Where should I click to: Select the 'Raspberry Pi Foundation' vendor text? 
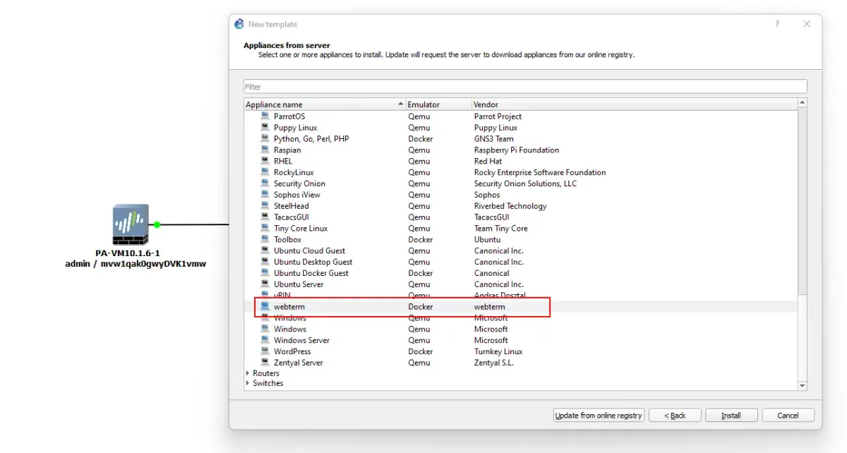coord(517,150)
